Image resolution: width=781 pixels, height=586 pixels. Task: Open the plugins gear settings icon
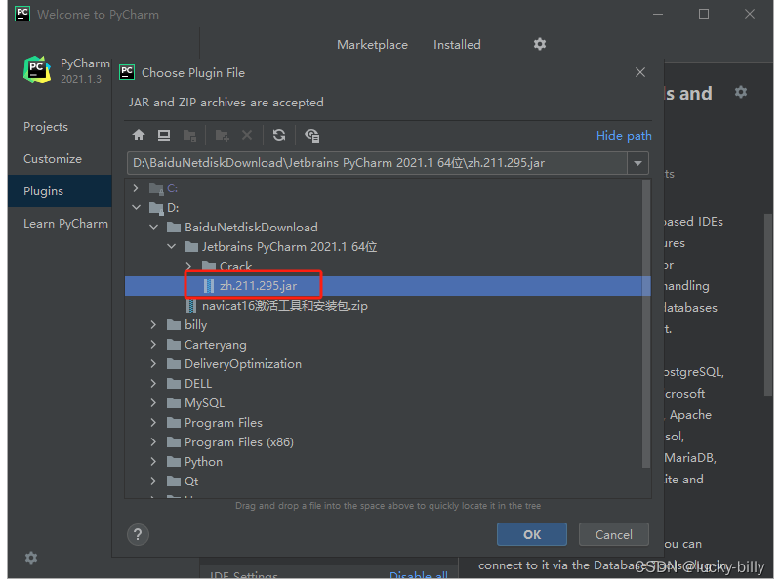pyautogui.click(x=540, y=44)
